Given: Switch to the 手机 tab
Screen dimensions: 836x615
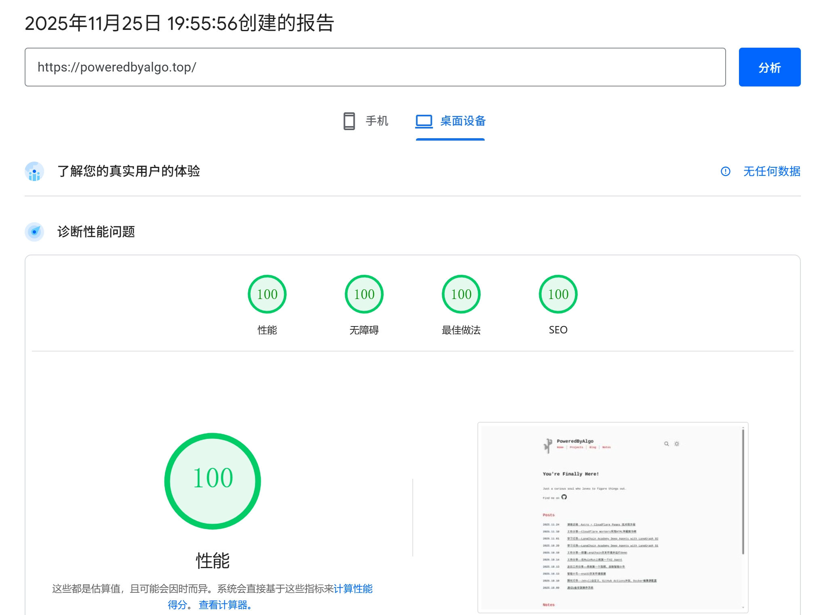Looking at the screenshot, I should (x=376, y=121).
